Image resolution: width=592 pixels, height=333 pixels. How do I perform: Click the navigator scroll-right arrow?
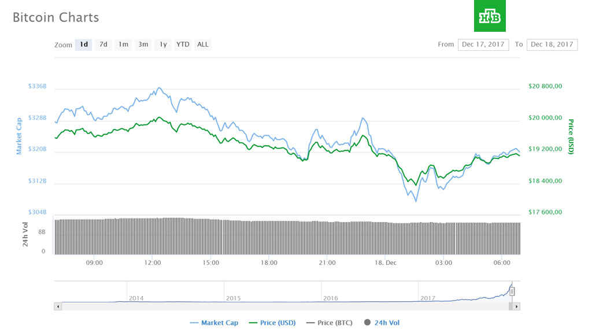[x=516, y=306]
